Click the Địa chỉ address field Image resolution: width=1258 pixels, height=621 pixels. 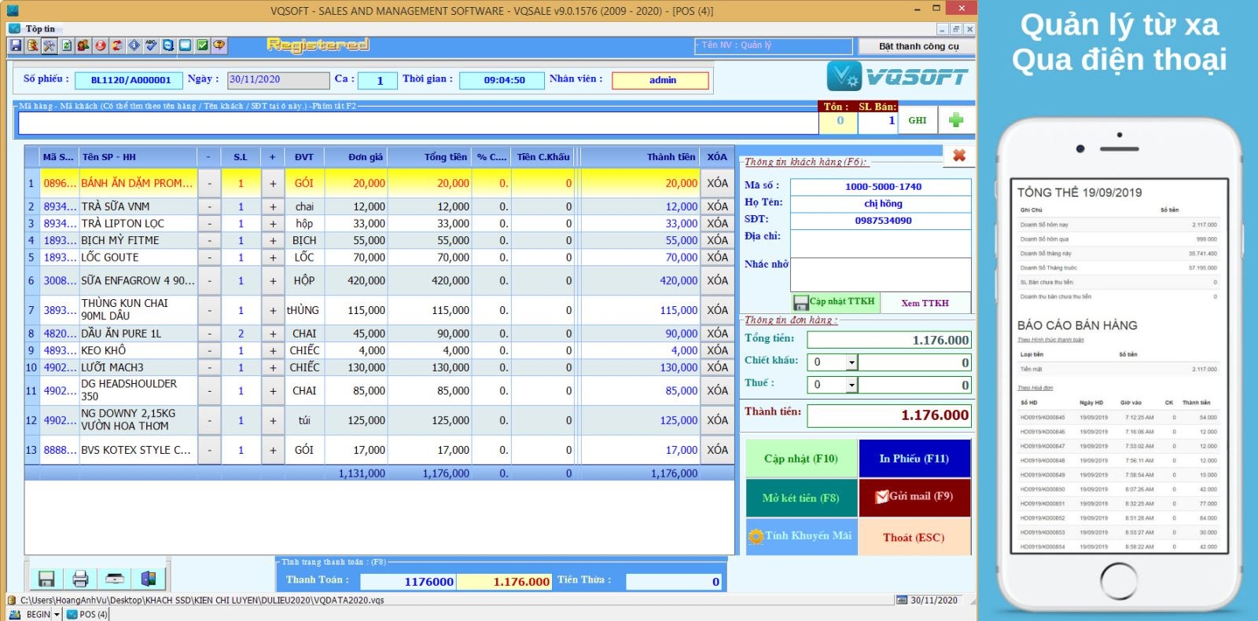tap(881, 243)
